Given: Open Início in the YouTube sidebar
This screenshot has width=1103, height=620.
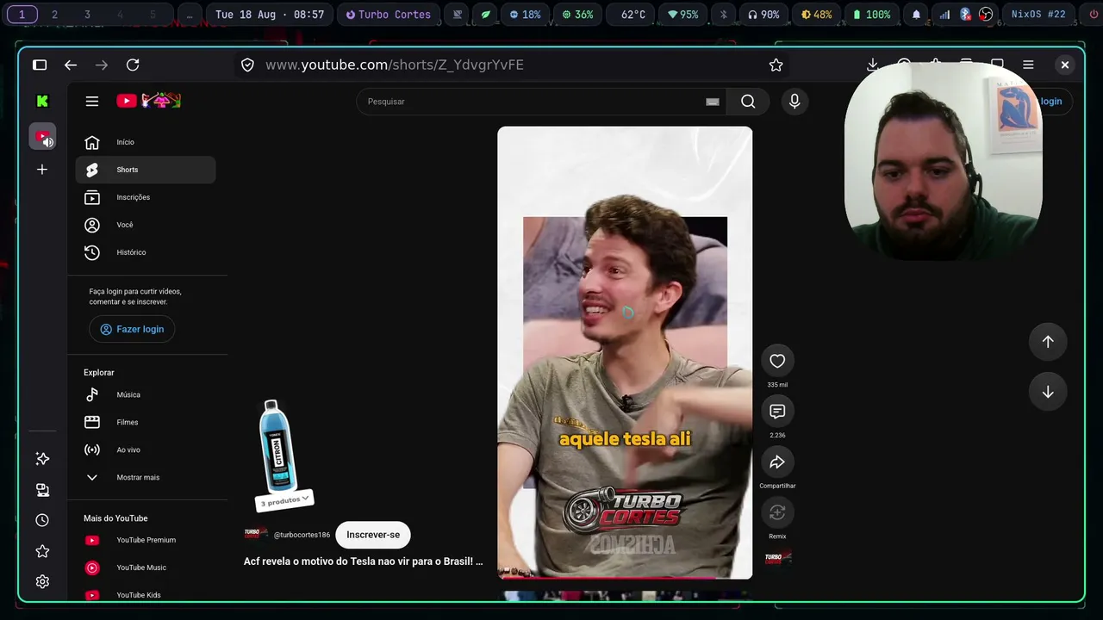Looking at the screenshot, I should pyautogui.click(x=146, y=142).
